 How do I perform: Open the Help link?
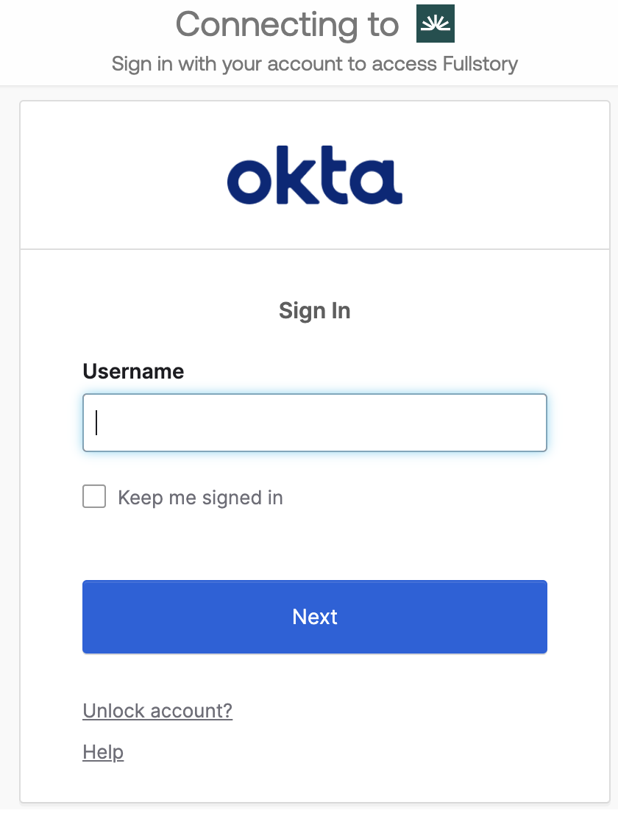pos(103,752)
